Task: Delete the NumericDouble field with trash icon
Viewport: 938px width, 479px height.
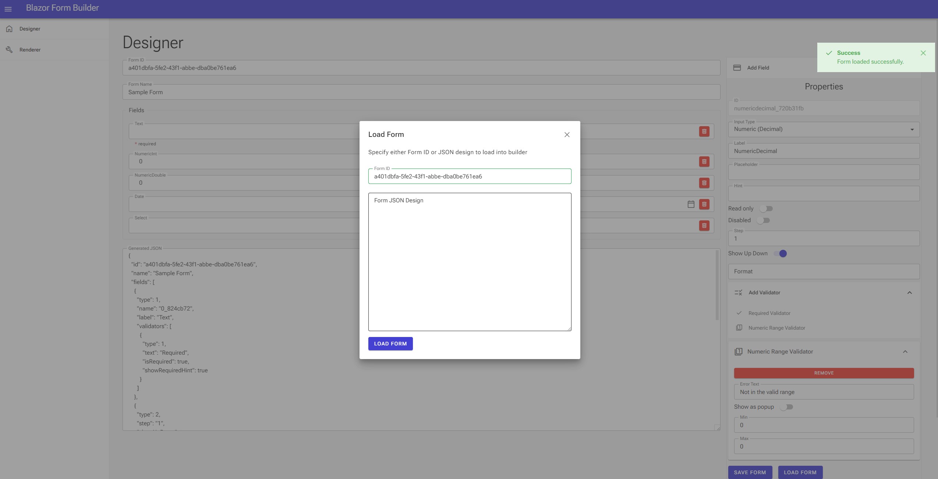Action: pyautogui.click(x=704, y=183)
